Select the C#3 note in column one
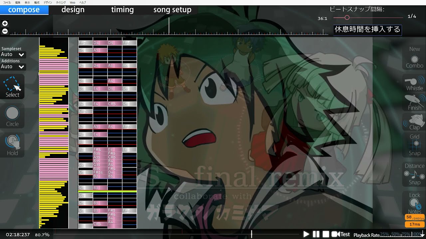The height and width of the screenshot is (239, 426). point(86,111)
